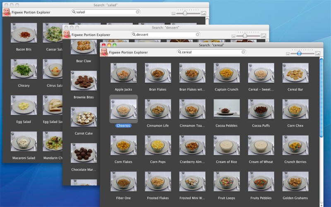
Task: Clear the salad search field
Action: [x=137, y=12]
